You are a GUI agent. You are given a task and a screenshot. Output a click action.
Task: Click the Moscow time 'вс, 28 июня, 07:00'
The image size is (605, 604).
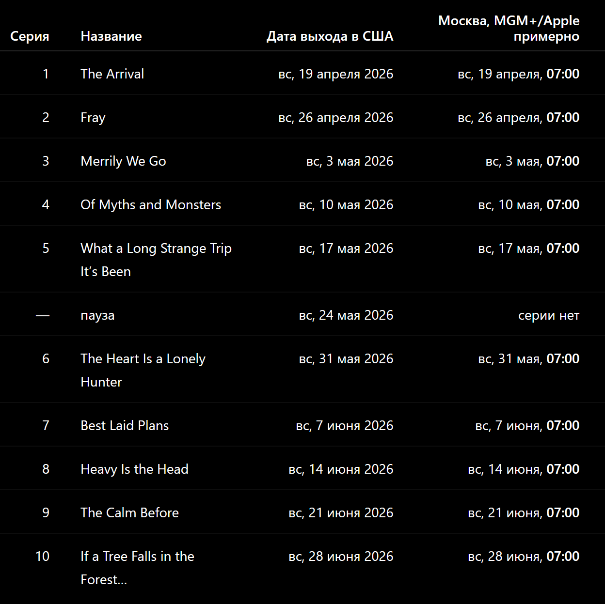pos(524,556)
